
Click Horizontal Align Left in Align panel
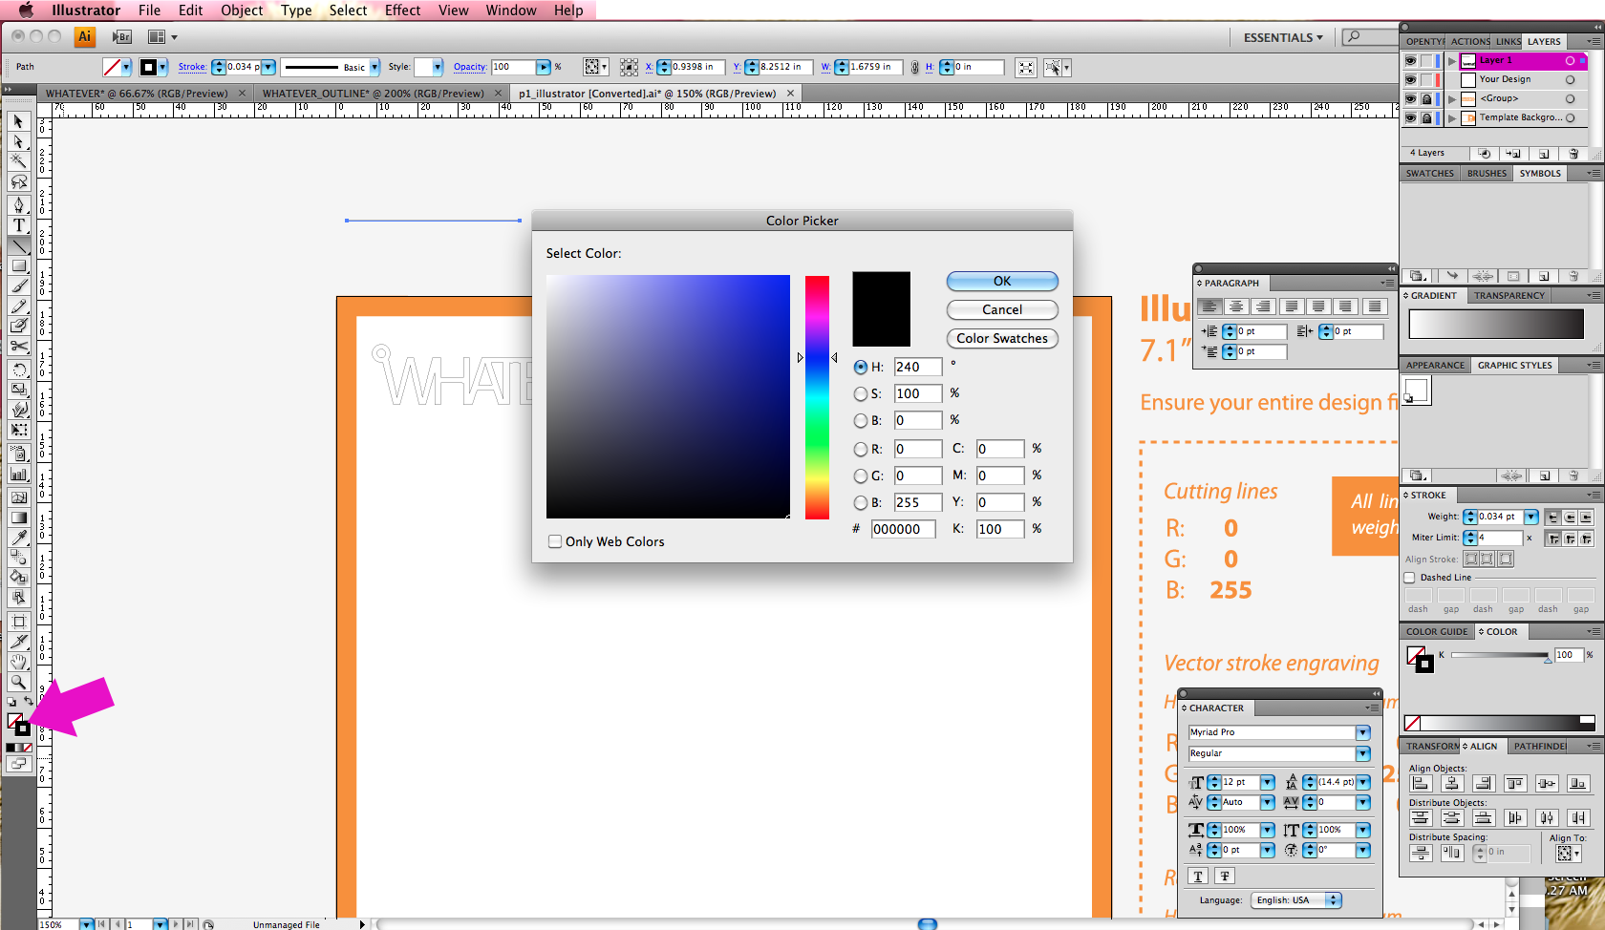click(x=1421, y=784)
